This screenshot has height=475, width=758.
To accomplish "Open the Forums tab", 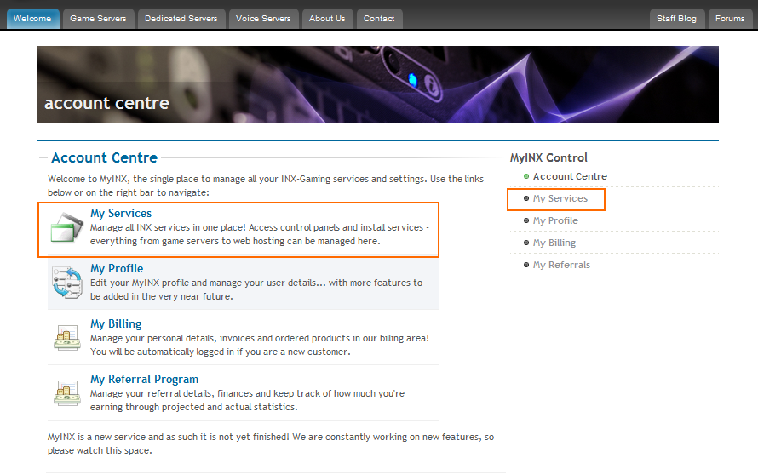I will click(730, 19).
